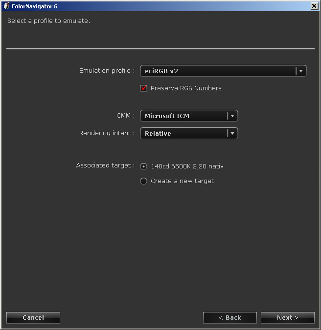Choose the Create a new target option
The height and width of the screenshot is (330, 321).
coord(144,181)
